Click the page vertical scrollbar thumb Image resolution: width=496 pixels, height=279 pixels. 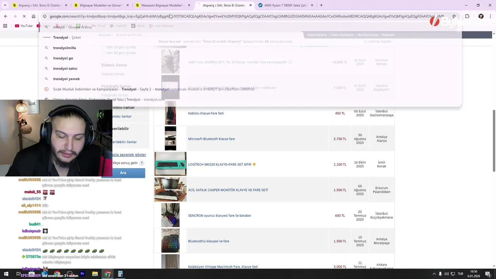tap(494, 140)
